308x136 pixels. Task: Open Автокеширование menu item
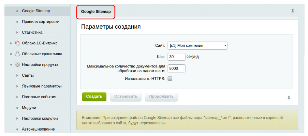click(38, 129)
